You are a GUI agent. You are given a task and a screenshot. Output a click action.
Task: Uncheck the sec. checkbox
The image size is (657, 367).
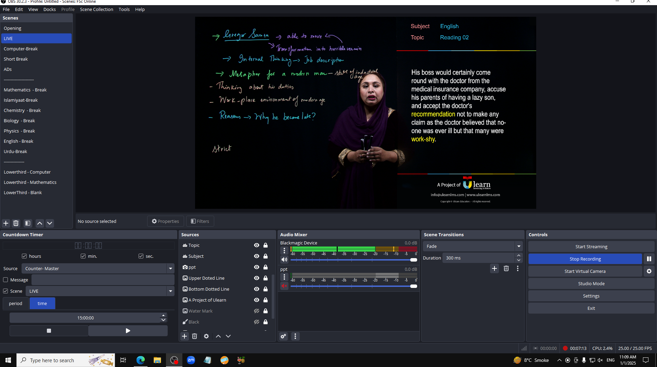point(141,256)
